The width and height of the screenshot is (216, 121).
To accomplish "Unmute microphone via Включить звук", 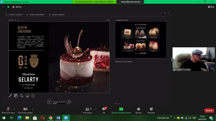I will pos(9,110).
